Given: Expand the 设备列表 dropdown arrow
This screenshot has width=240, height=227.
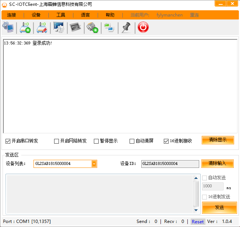Looking at the screenshot, I should tap(94, 164).
